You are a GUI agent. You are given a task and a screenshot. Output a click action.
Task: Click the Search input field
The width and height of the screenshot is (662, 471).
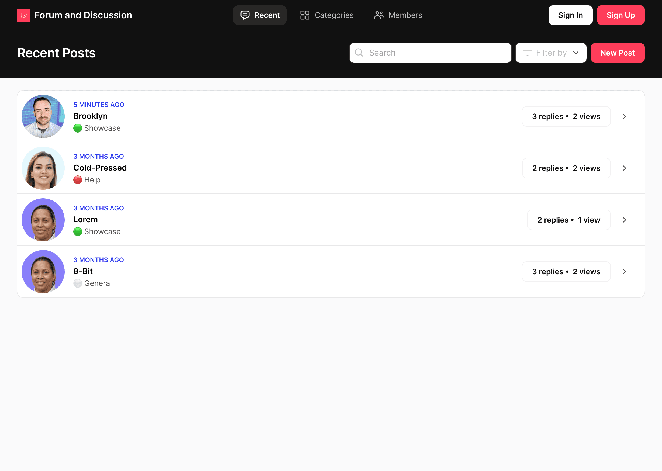(x=430, y=53)
